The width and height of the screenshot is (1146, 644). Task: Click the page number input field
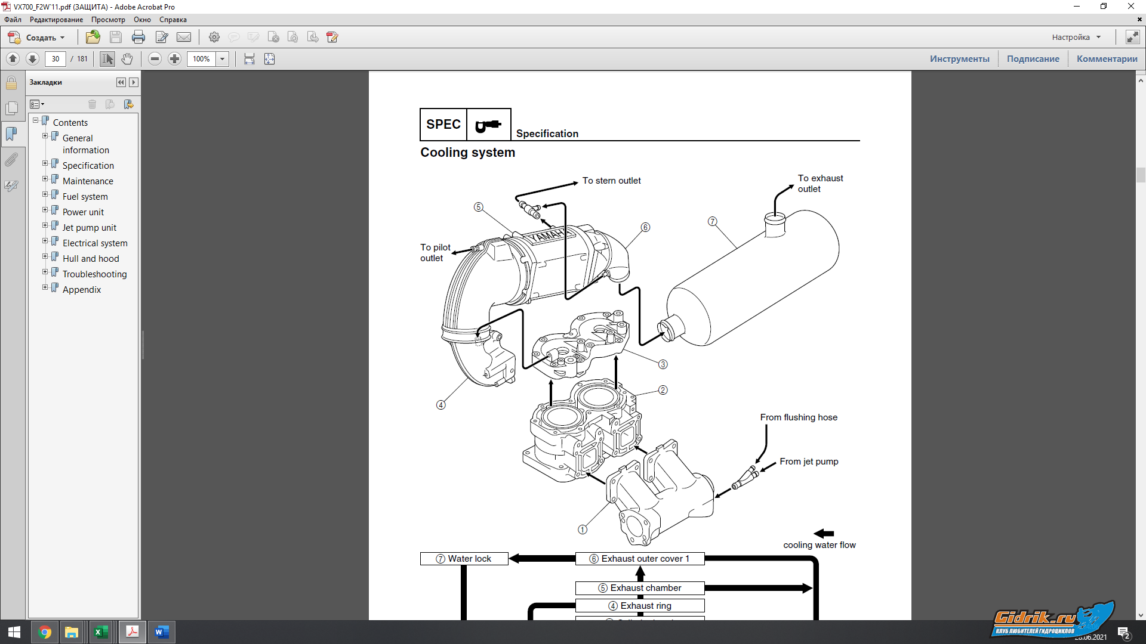(x=56, y=59)
